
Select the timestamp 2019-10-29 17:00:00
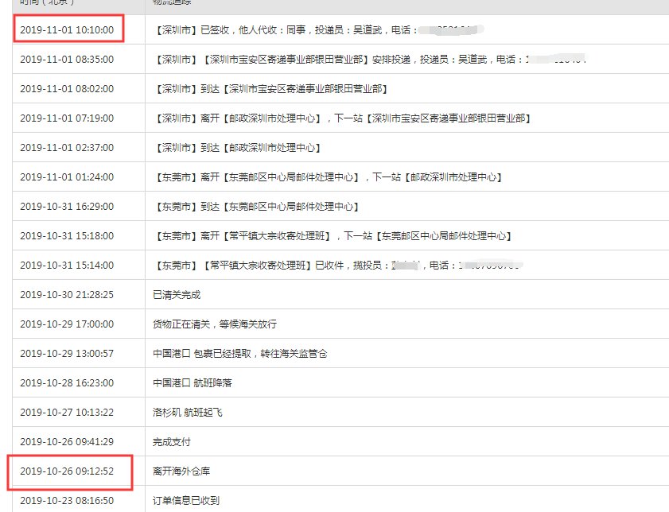coord(67,324)
